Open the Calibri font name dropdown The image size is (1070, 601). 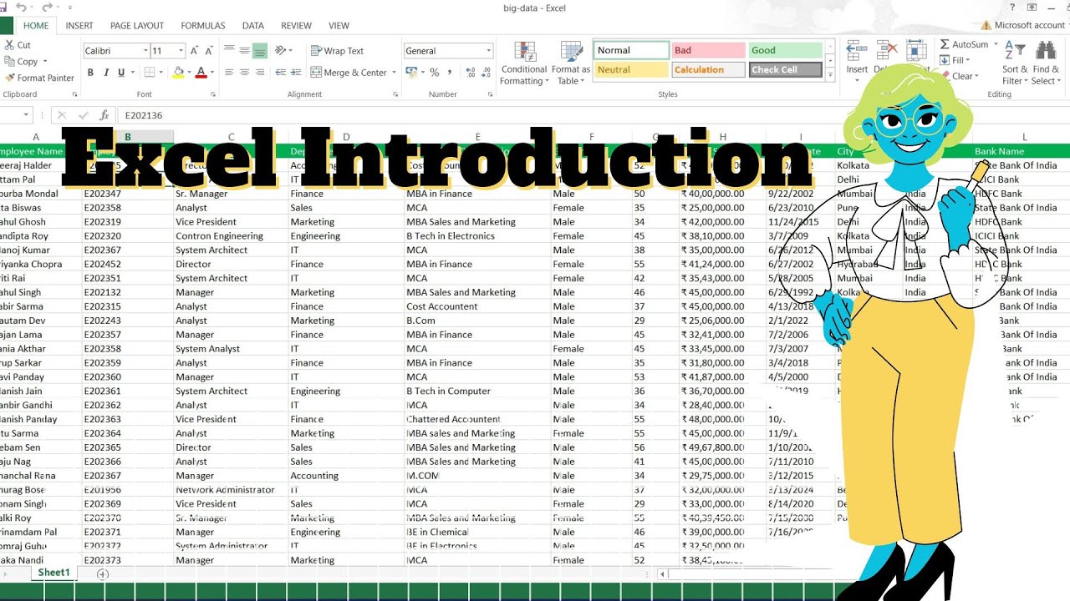pyautogui.click(x=145, y=51)
